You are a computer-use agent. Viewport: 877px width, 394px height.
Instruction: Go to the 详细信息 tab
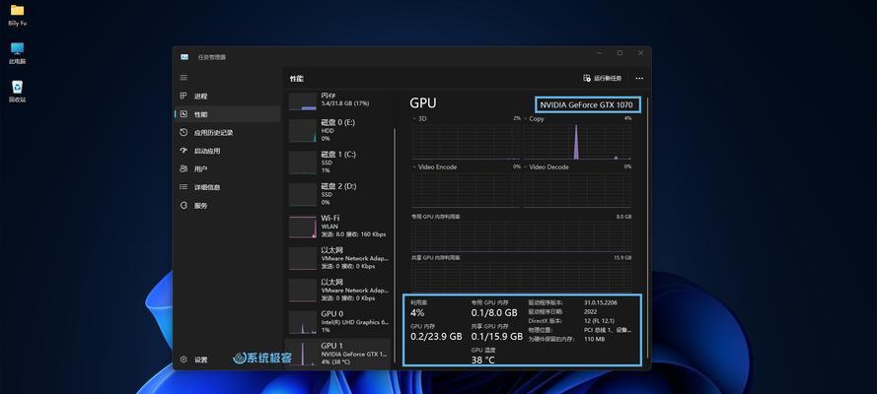point(227,187)
